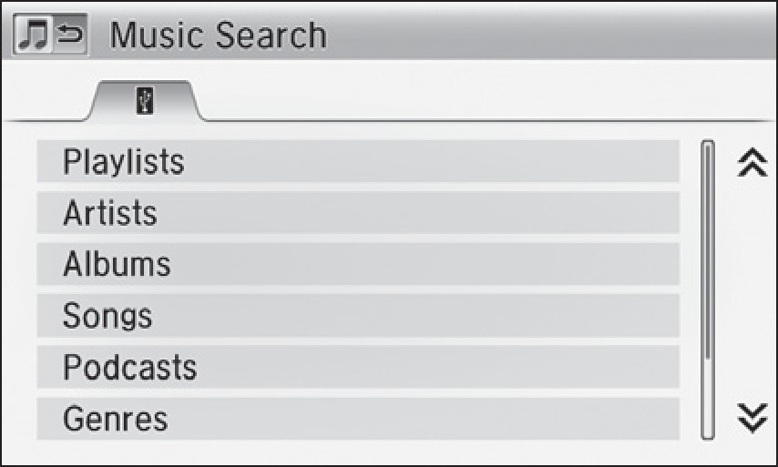
Task: Switch to the USB source tab
Action: (x=146, y=102)
